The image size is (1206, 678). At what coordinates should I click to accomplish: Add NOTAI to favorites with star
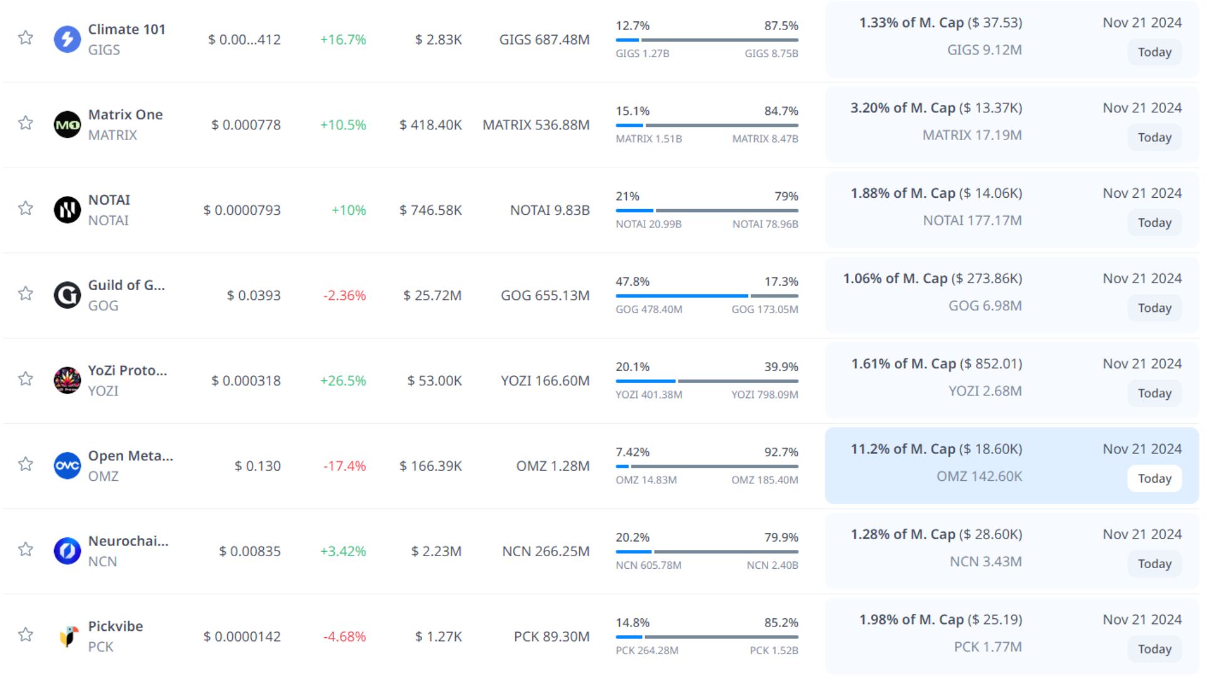[26, 208]
